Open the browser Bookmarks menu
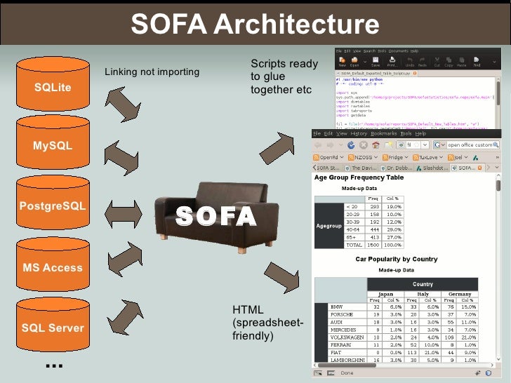511x383 pixels. pyautogui.click(x=383, y=133)
